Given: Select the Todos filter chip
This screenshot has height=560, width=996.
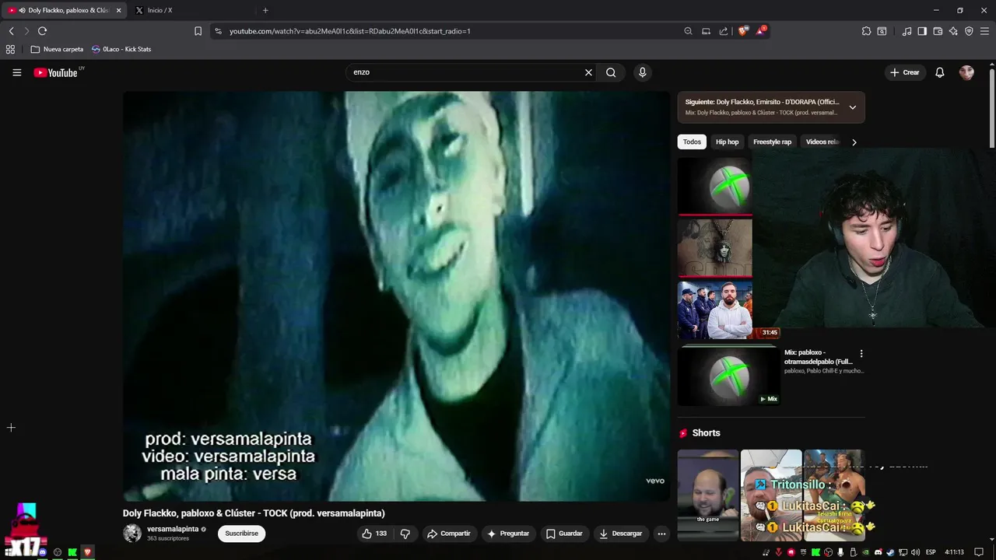Looking at the screenshot, I should pyautogui.click(x=692, y=142).
